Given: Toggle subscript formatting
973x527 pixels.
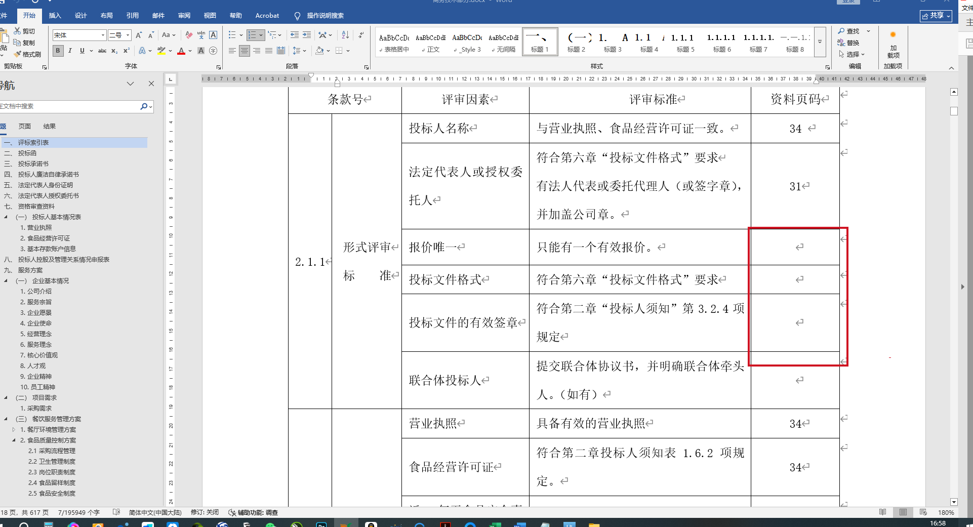Looking at the screenshot, I should coord(114,51).
